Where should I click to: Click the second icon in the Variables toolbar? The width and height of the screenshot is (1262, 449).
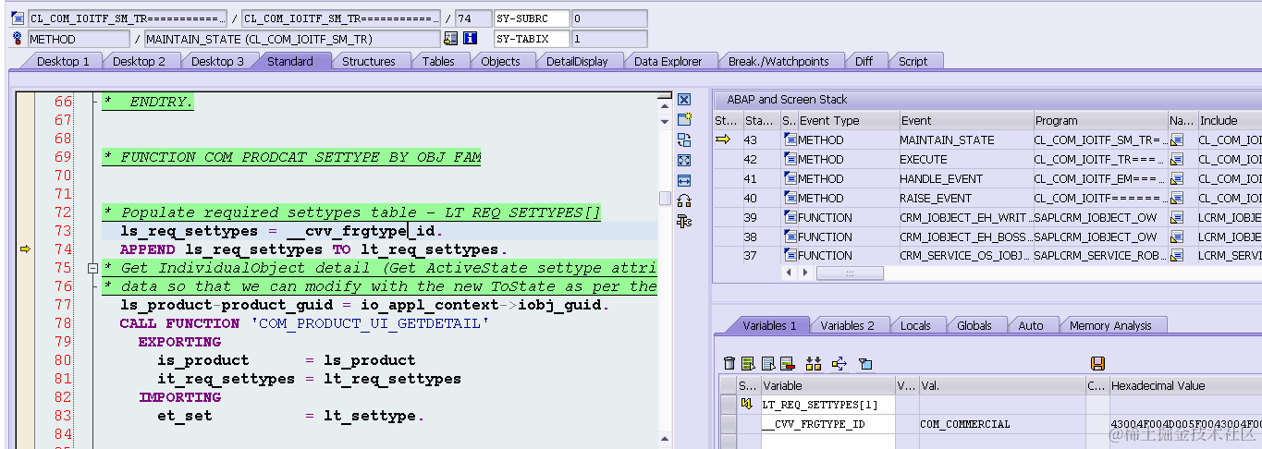tap(749, 364)
